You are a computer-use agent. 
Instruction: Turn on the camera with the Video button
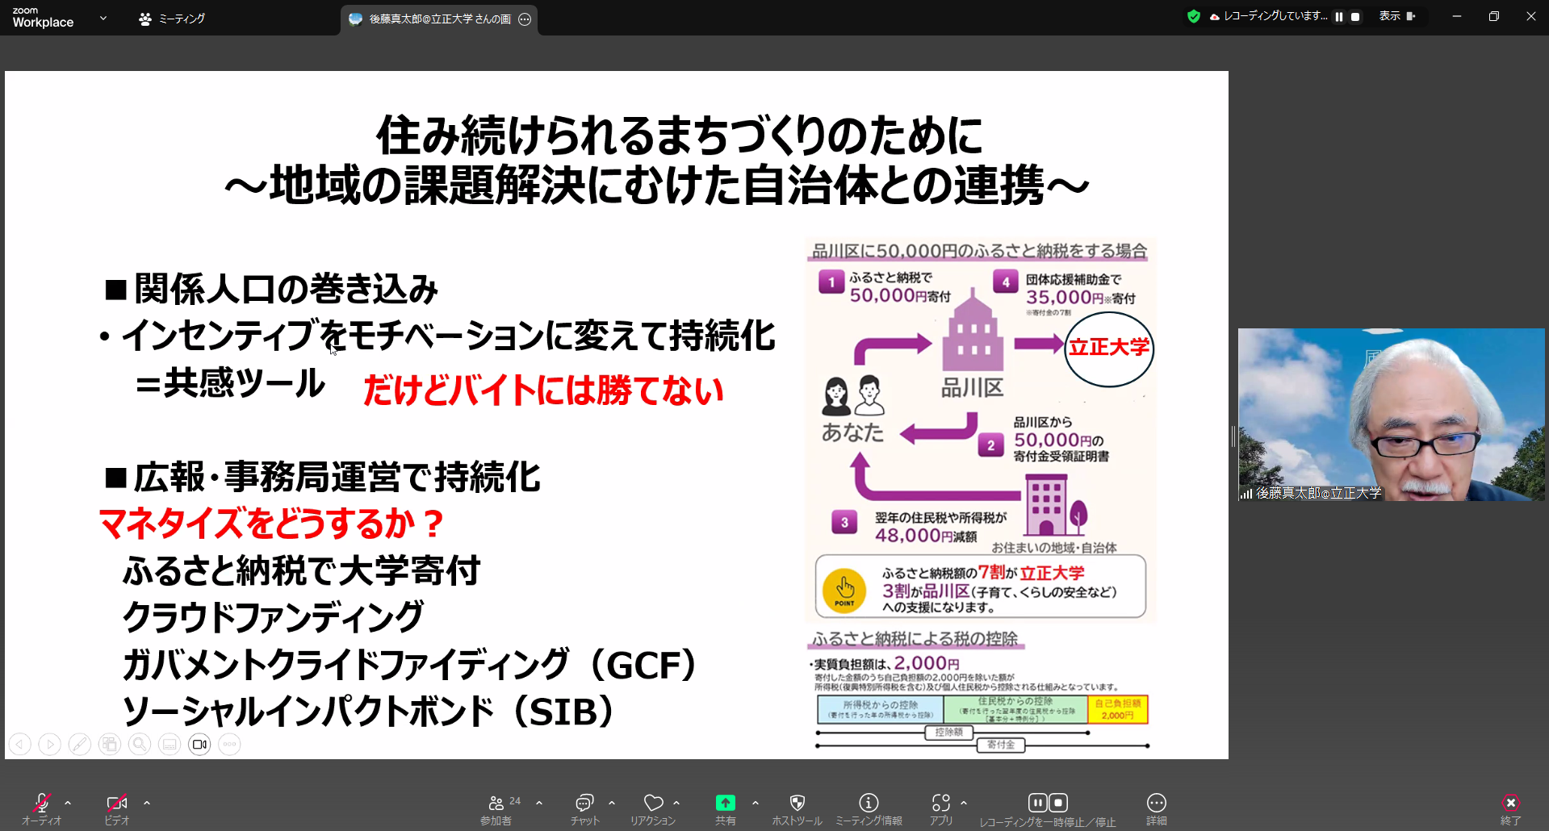tap(117, 808)
